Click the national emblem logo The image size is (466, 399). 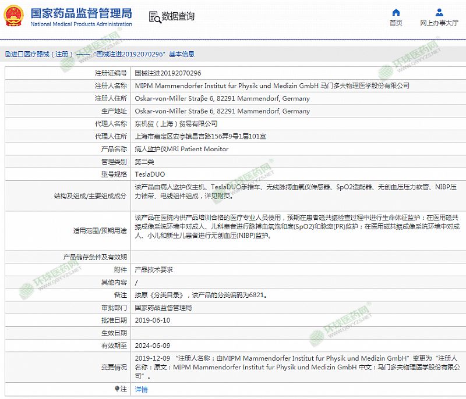pos(14,16)
